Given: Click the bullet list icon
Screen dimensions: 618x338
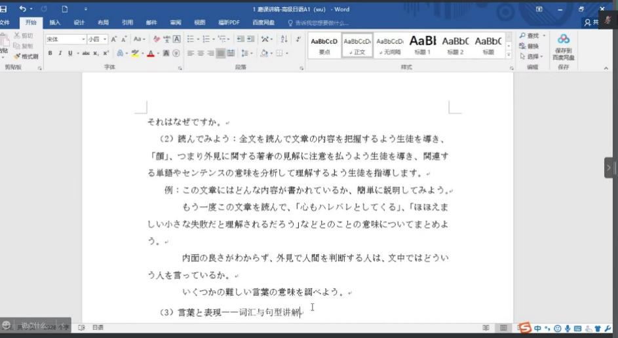Looking at the screenshot, I should point(190,39).
